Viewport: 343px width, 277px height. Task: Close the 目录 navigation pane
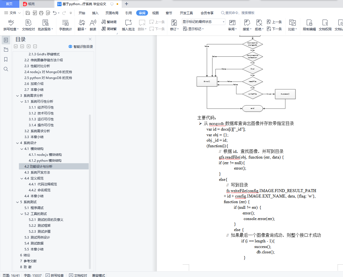pyautogui.click(x=90, y=39)
